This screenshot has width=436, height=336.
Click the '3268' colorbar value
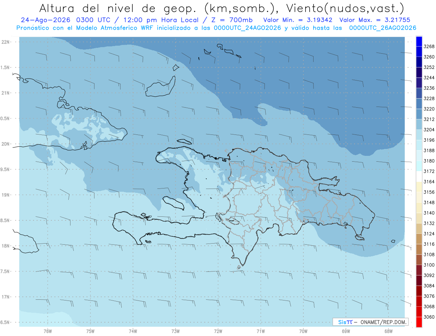[x=429, y=46]
